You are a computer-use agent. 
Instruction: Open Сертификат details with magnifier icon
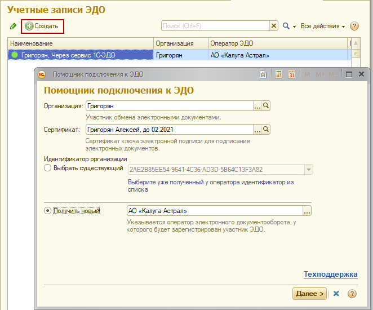(266, 130)
